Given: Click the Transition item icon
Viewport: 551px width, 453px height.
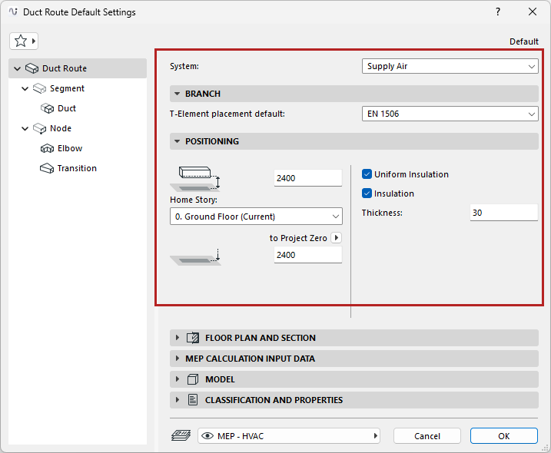Looking at the screenshot, I should 47,169.
